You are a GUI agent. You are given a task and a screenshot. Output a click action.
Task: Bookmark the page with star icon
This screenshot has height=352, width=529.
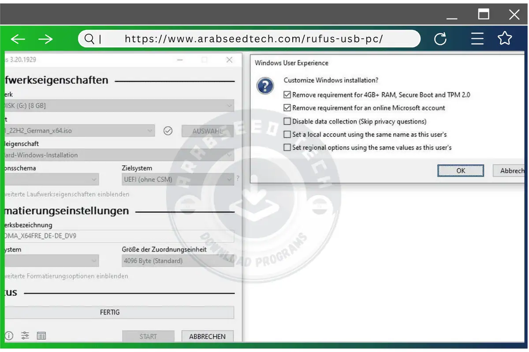[x=505, y=39]
